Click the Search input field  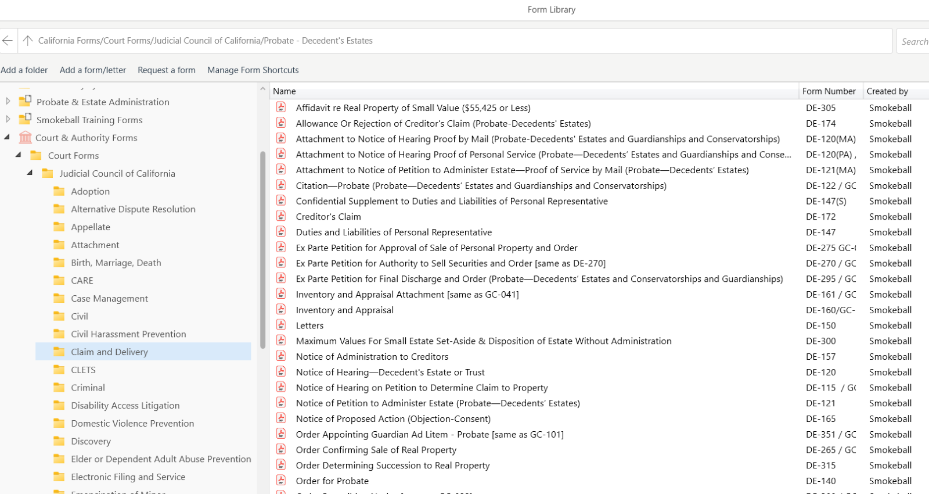tap(913, 41)
